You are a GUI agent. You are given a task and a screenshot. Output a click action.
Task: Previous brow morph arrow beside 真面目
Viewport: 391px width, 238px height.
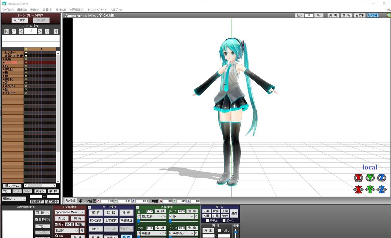139,233
